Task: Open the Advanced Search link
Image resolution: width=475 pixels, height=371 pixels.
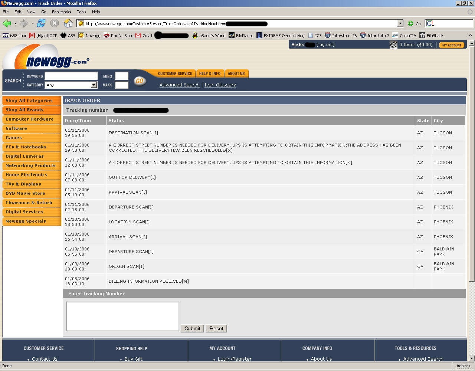Action: click(180, 85)
